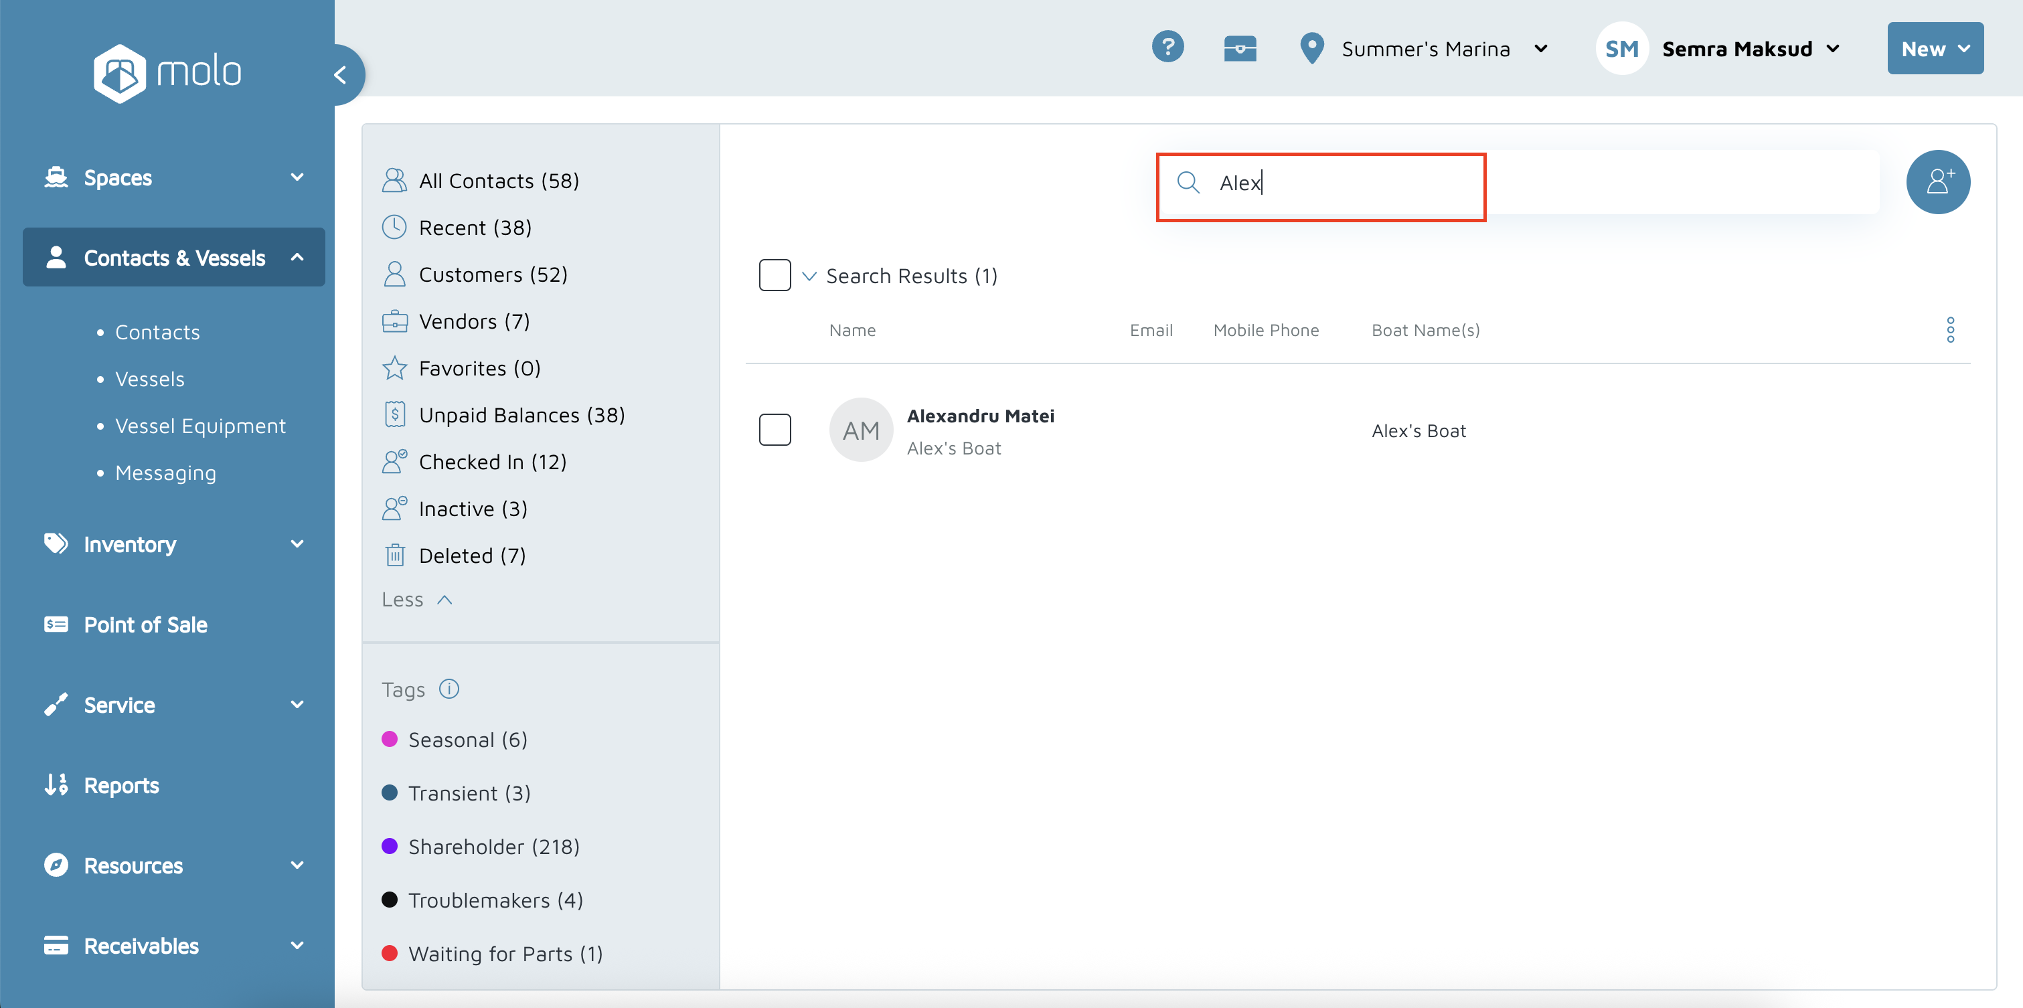Open Vessels in the sidebar submenu
The image size is (2023, 1008).
(149, 380)
